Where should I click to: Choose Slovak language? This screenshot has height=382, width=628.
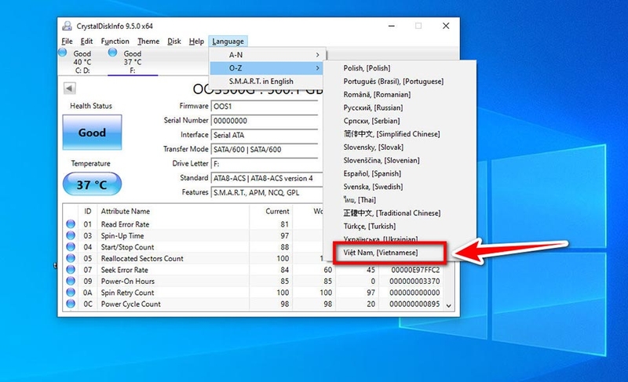tap(400, 147)
